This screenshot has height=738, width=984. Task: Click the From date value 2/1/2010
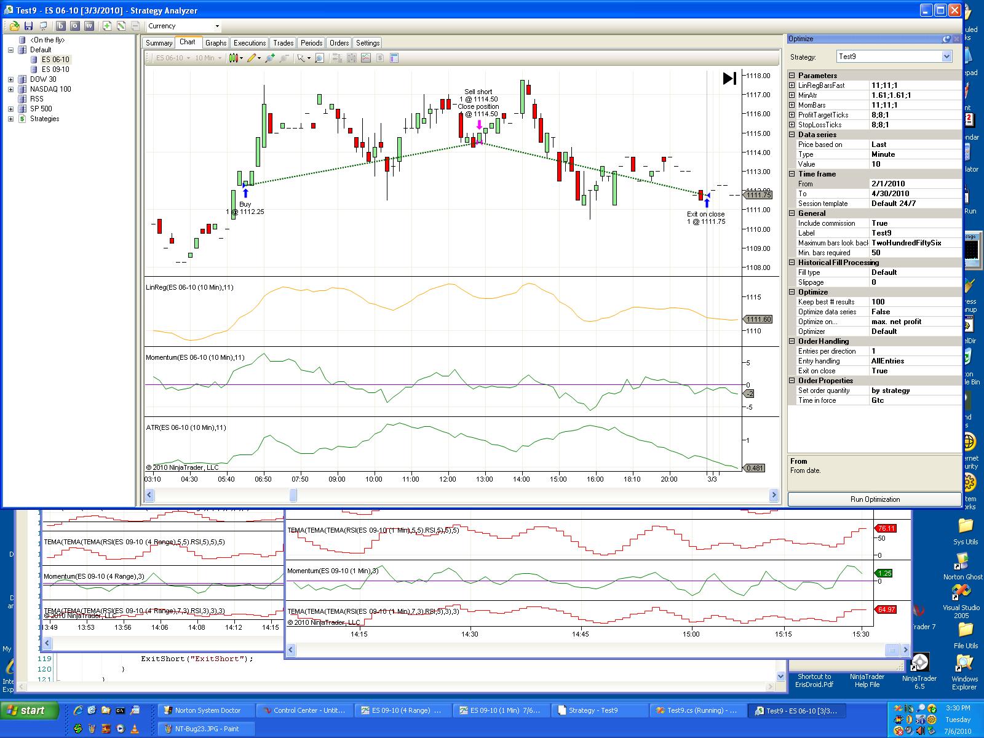[915, 184]
